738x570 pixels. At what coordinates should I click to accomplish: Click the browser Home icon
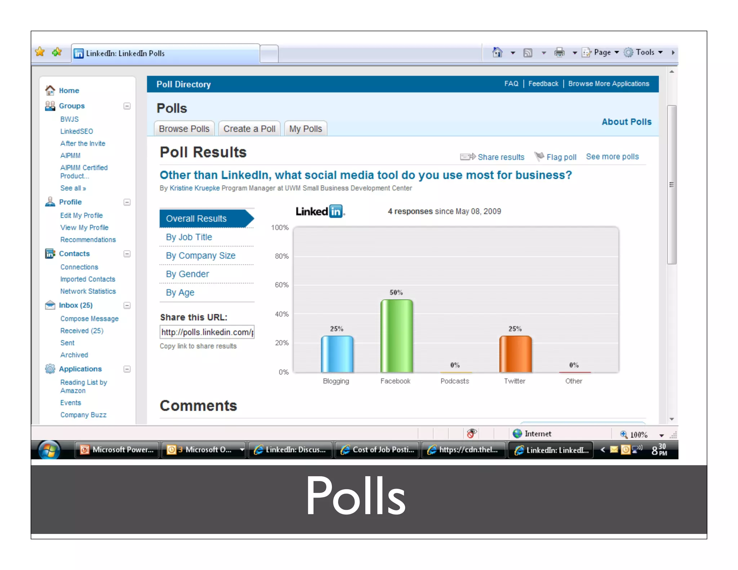(x=498, y=53)
